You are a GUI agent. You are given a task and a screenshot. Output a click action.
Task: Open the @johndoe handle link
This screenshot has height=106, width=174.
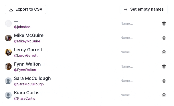pyautogui.click(x=22, y=27)
